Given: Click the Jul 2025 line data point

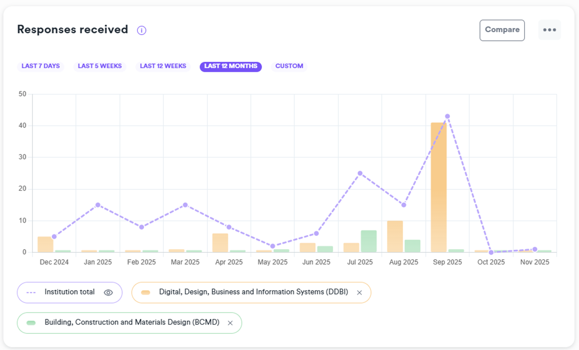Looking at the screenshot, I should click(360, 173).
